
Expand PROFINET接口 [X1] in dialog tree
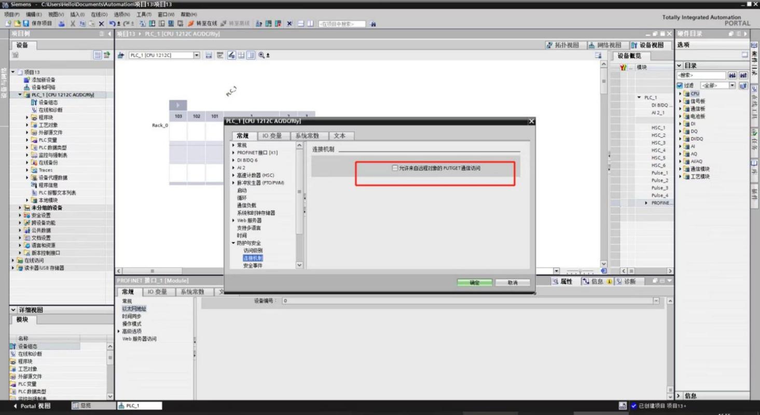click(233, 153)
